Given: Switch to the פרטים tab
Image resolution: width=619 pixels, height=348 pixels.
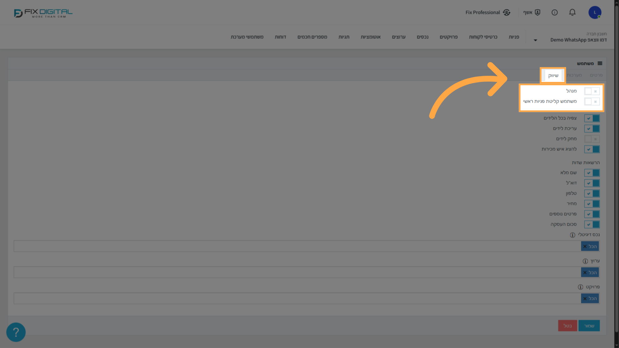Looking at the screenshot, I should pos(596,75).
